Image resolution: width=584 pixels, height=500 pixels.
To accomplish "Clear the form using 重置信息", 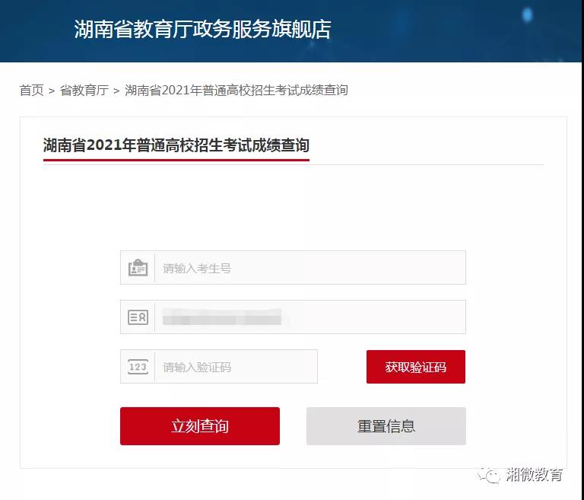I will (x=386, y=426).
